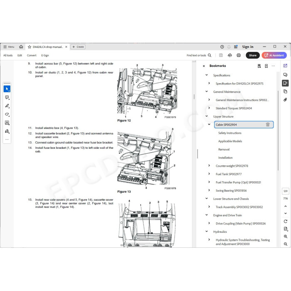Go to previous page up arrow

286,206
